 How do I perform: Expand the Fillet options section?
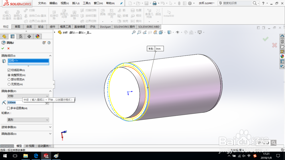(50, 134)
